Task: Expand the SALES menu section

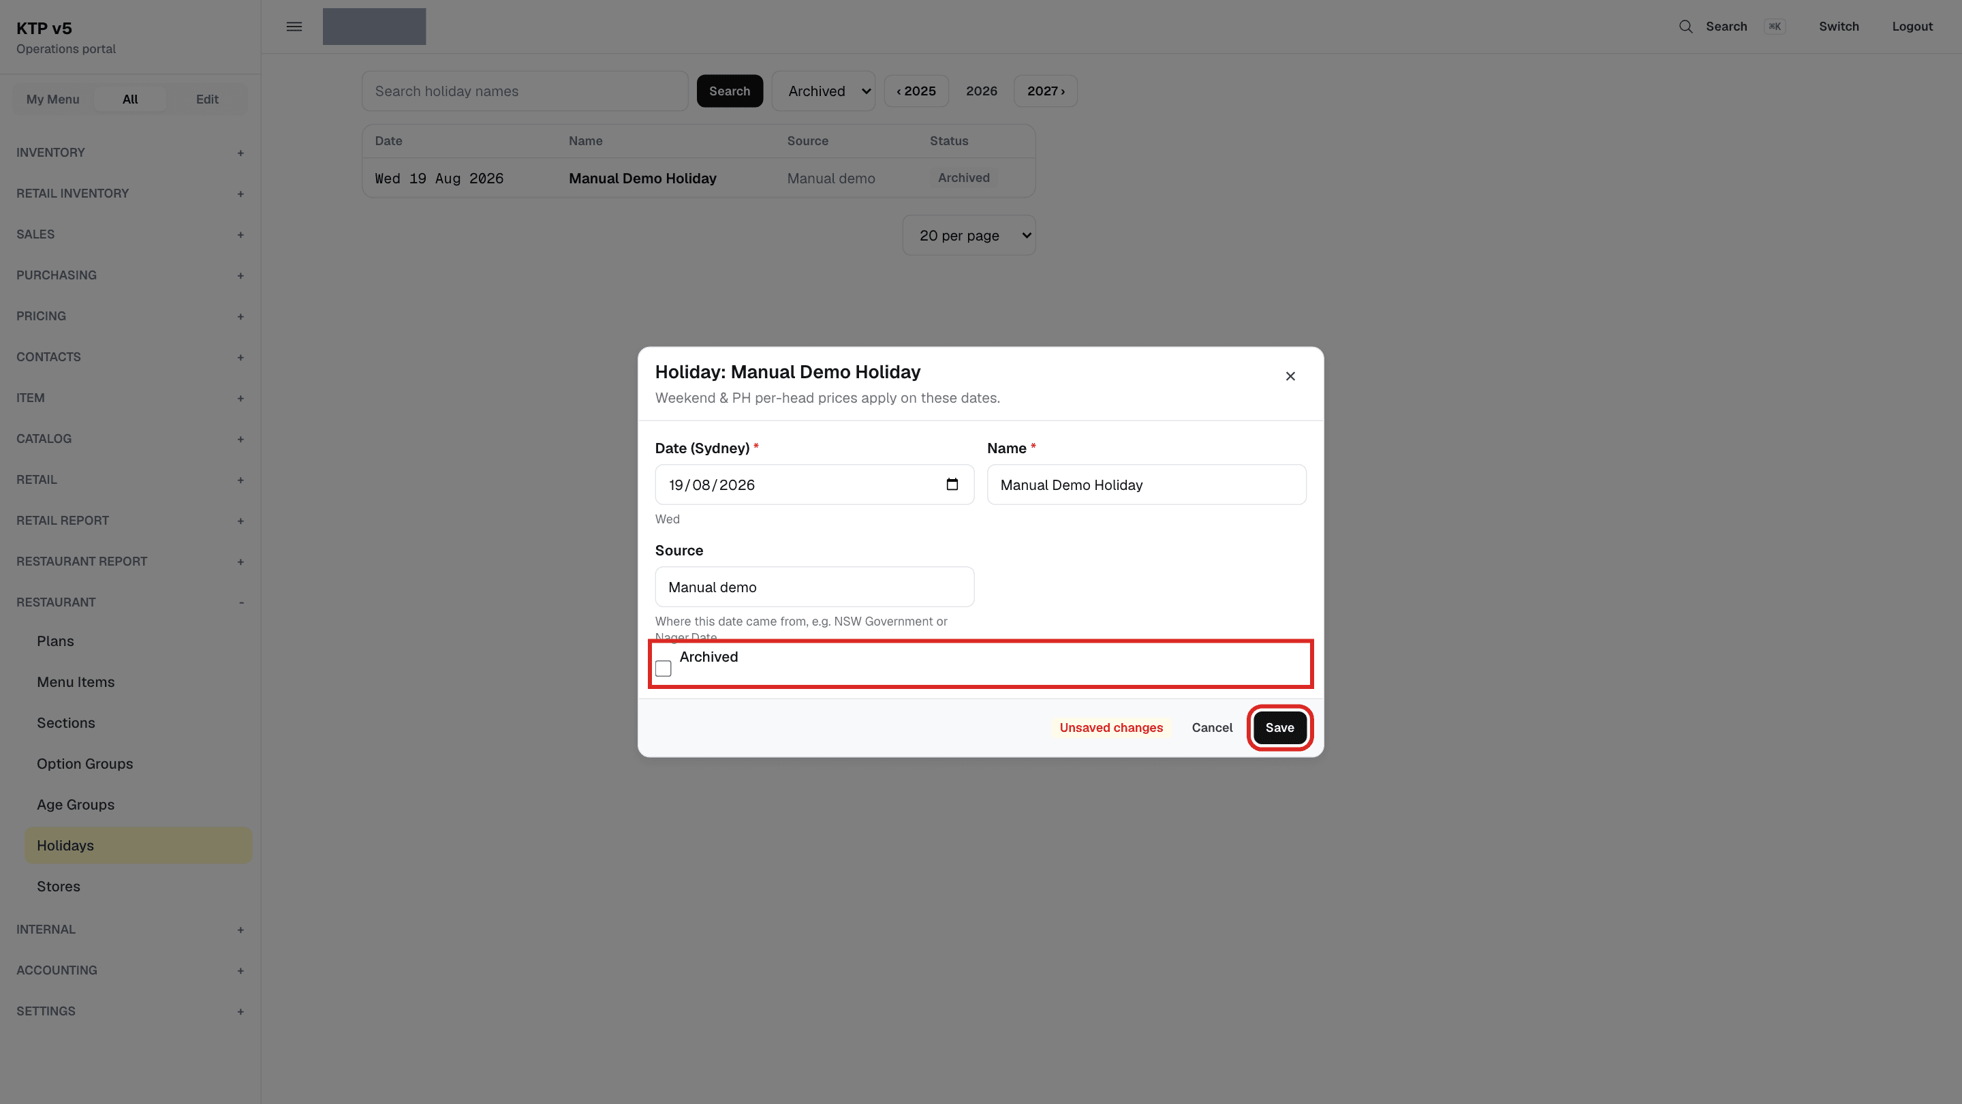Action: pyautogui.click(x=130, y=234)
